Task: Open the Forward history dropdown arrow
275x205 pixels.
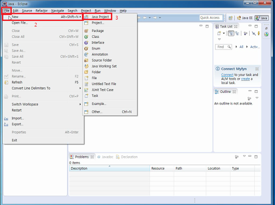Action: [x=159, y=18]
